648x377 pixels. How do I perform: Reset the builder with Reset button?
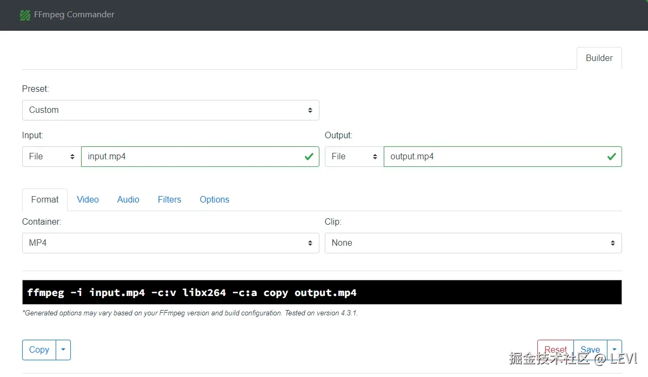[556, 350]
